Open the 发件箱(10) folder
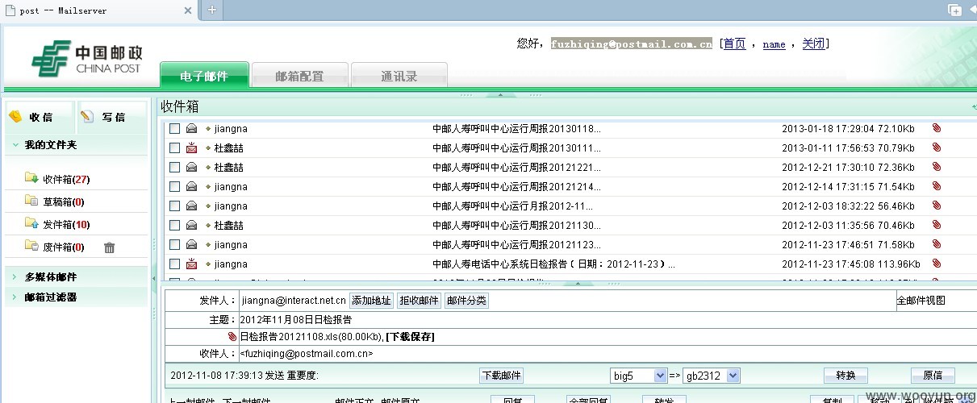The height and width of the screenshot is (403, 977). 66,224
